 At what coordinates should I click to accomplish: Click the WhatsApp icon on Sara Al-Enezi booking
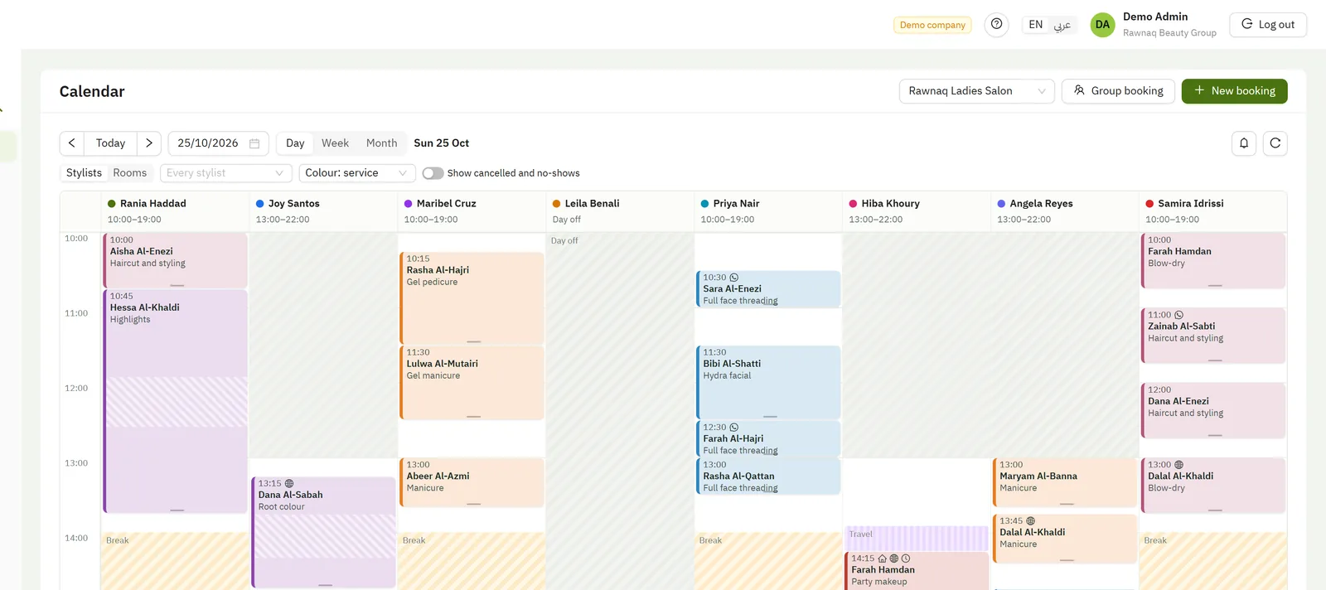coord(733,278)
